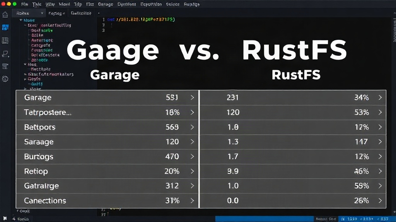Click the 231 value in the RustFS column
396x222 pixels.
coord(232,98)
